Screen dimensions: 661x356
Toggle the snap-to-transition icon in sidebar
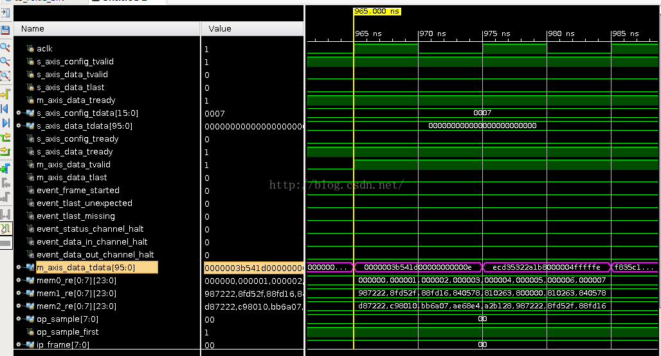coord(6,229)
